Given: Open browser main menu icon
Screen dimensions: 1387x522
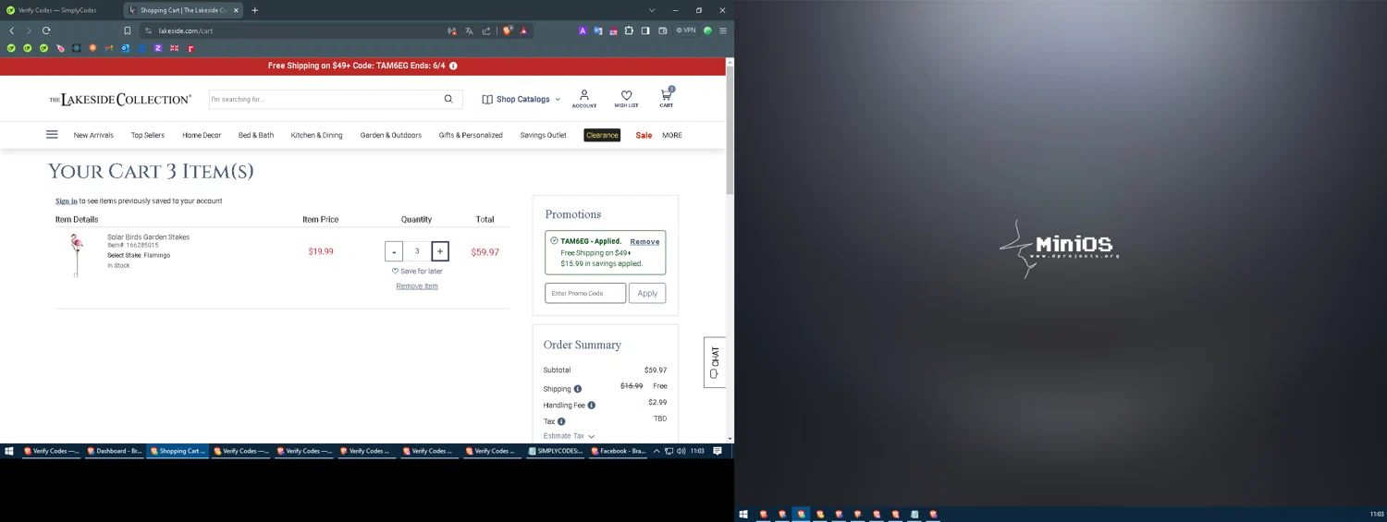Looking at the screenshot, I should (723, 30).
